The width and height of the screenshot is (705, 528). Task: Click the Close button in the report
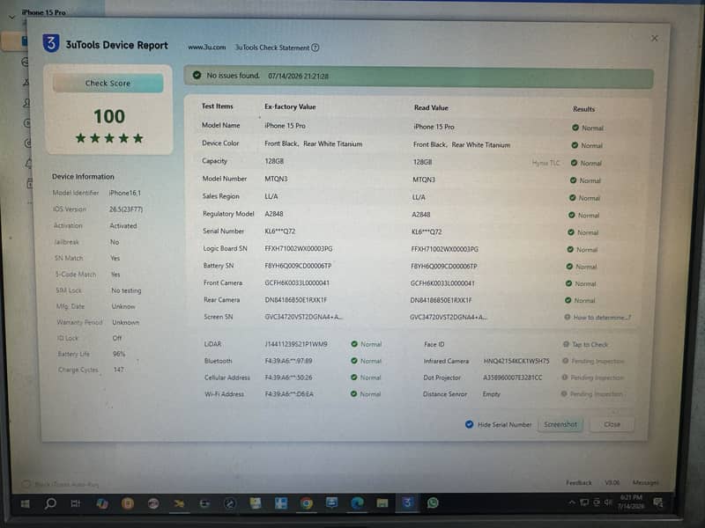[612, 424]
